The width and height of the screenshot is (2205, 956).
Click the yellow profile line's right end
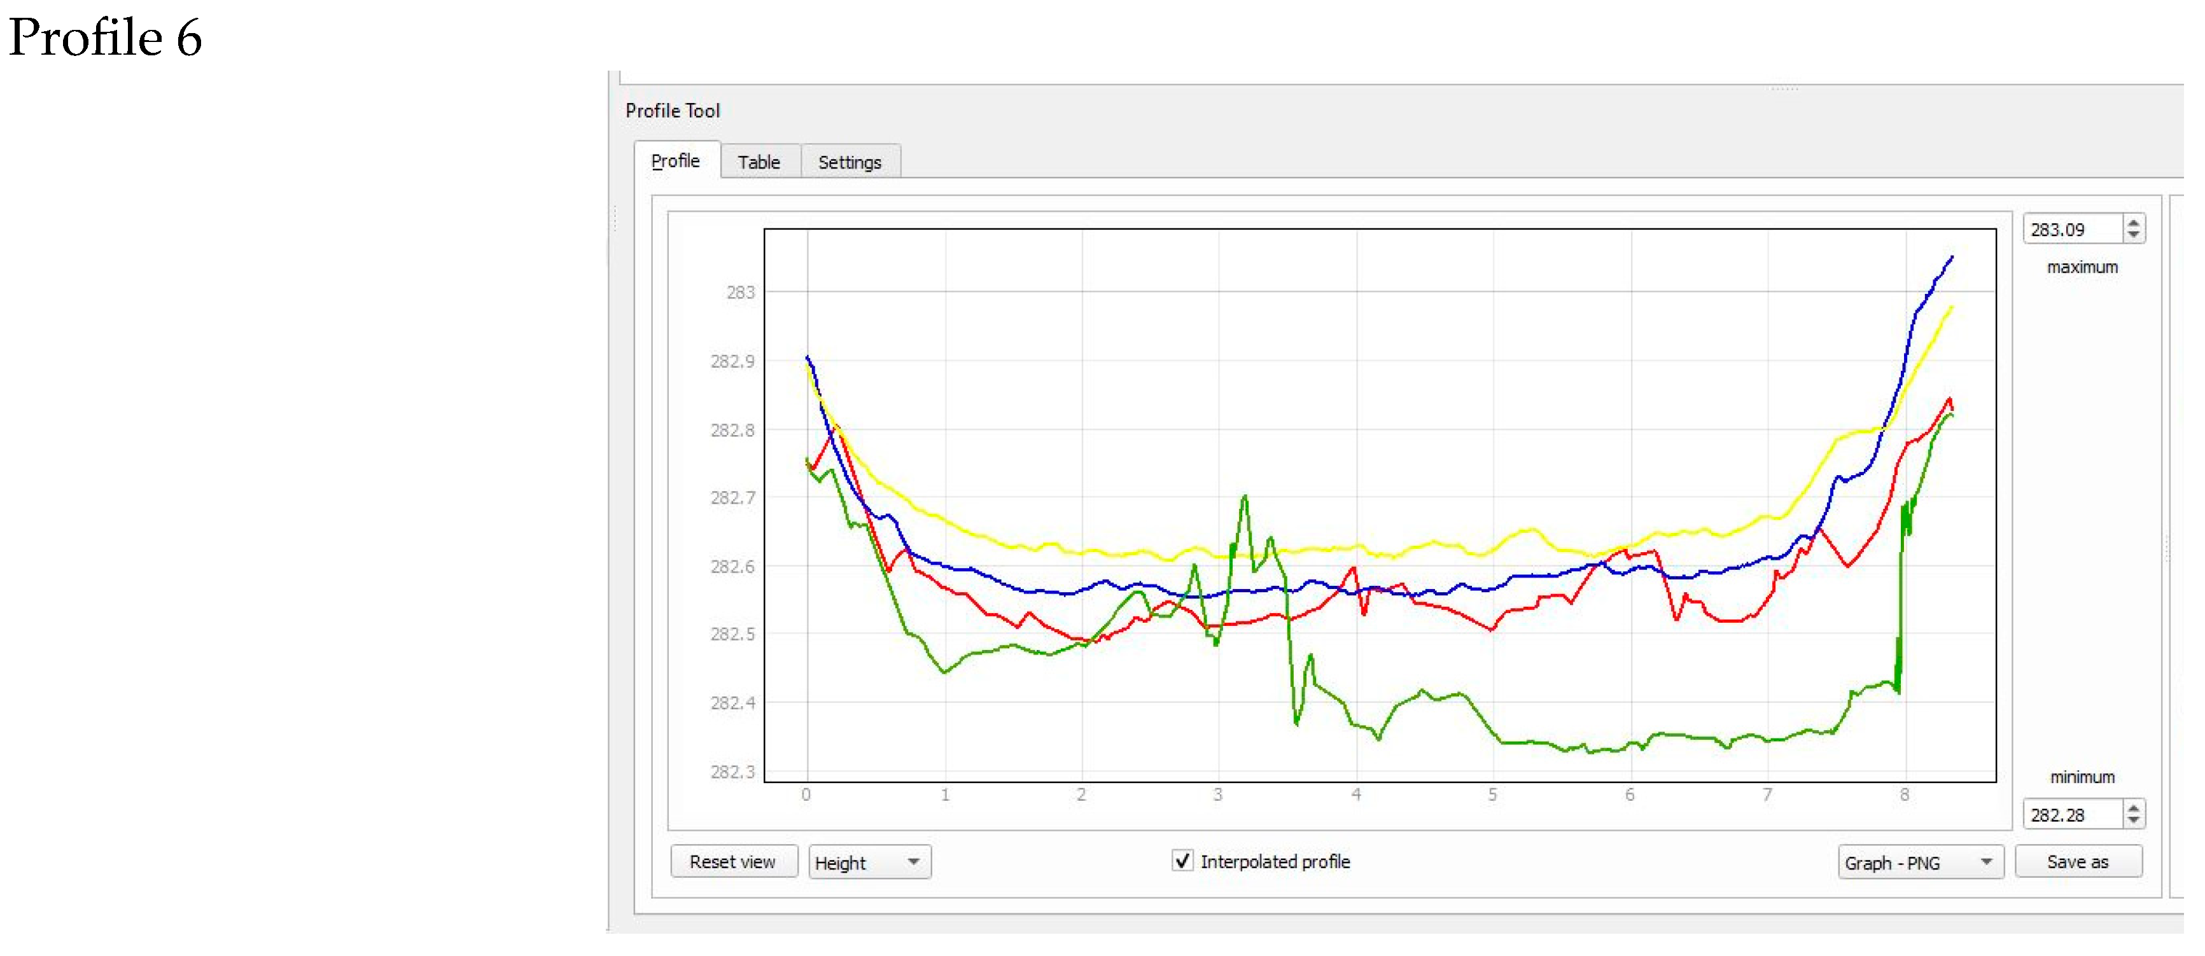point(1951,307)
